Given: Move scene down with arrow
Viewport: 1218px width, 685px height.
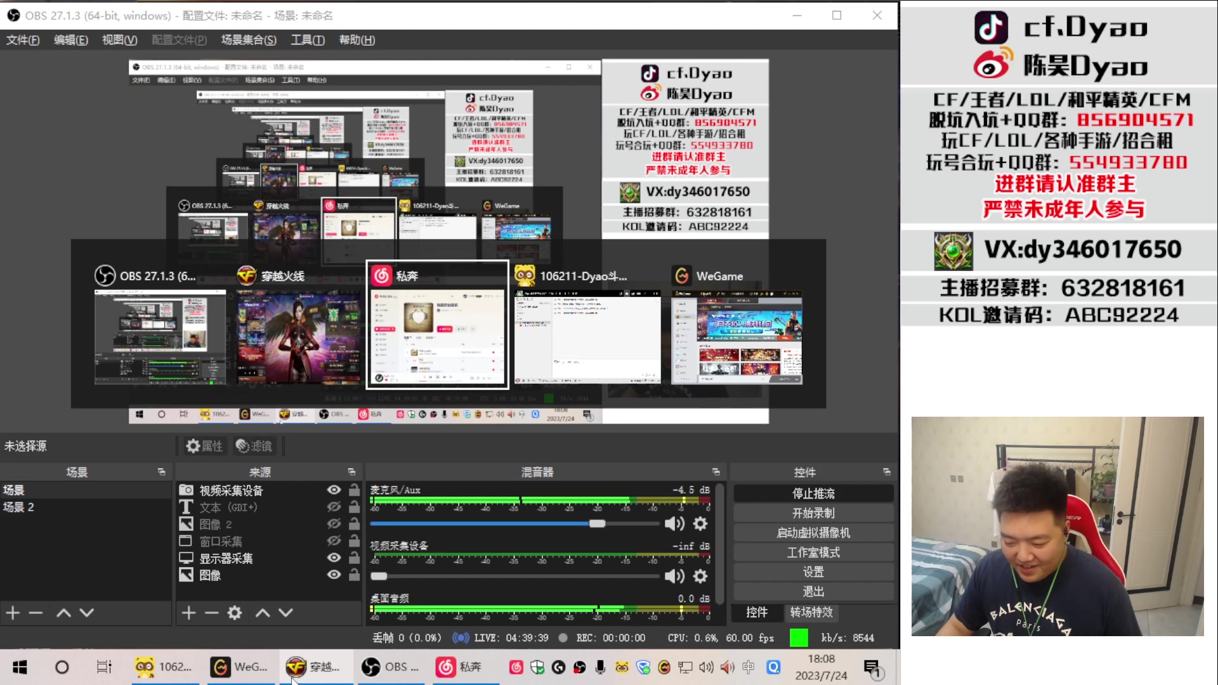Looking at the screenshot, I should click(87, 613).
